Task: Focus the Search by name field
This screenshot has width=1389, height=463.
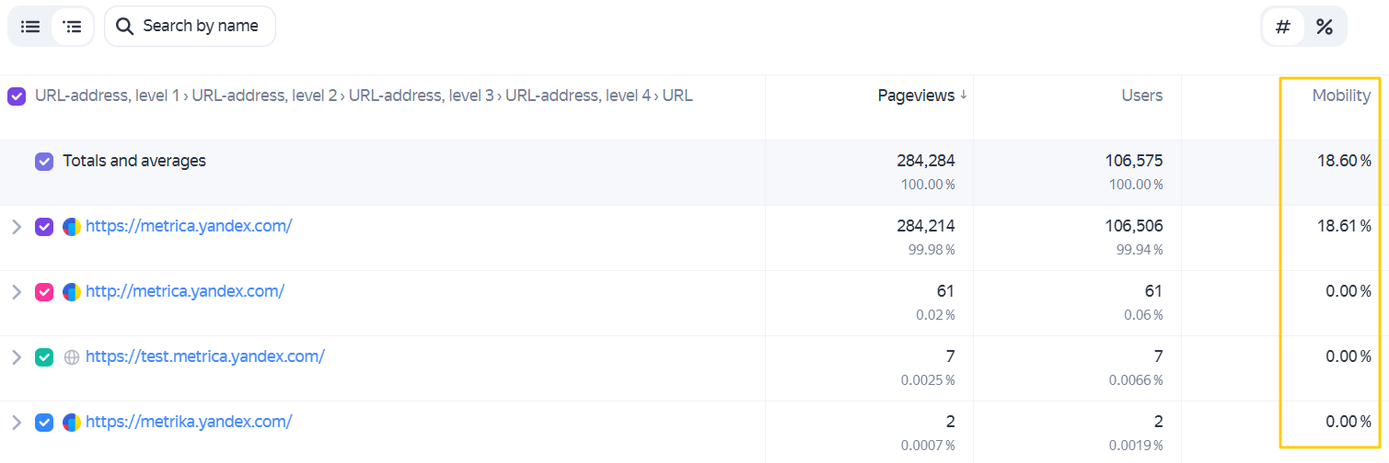Action: 190,26
